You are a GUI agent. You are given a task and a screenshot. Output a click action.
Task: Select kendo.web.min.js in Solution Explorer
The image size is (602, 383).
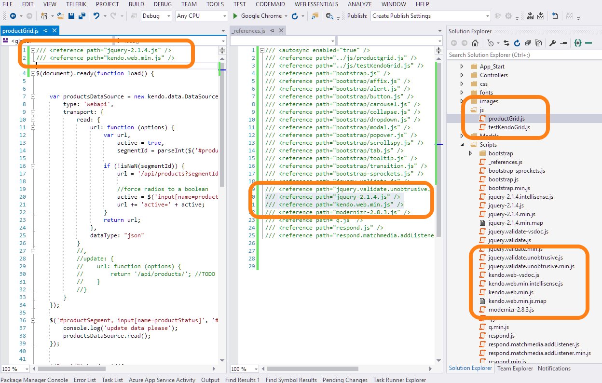(510, 292)
